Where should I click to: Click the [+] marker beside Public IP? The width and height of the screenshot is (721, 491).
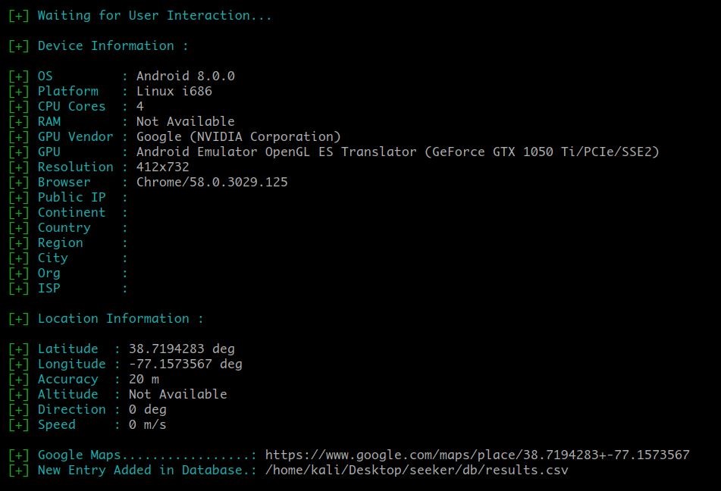[19, 198]
